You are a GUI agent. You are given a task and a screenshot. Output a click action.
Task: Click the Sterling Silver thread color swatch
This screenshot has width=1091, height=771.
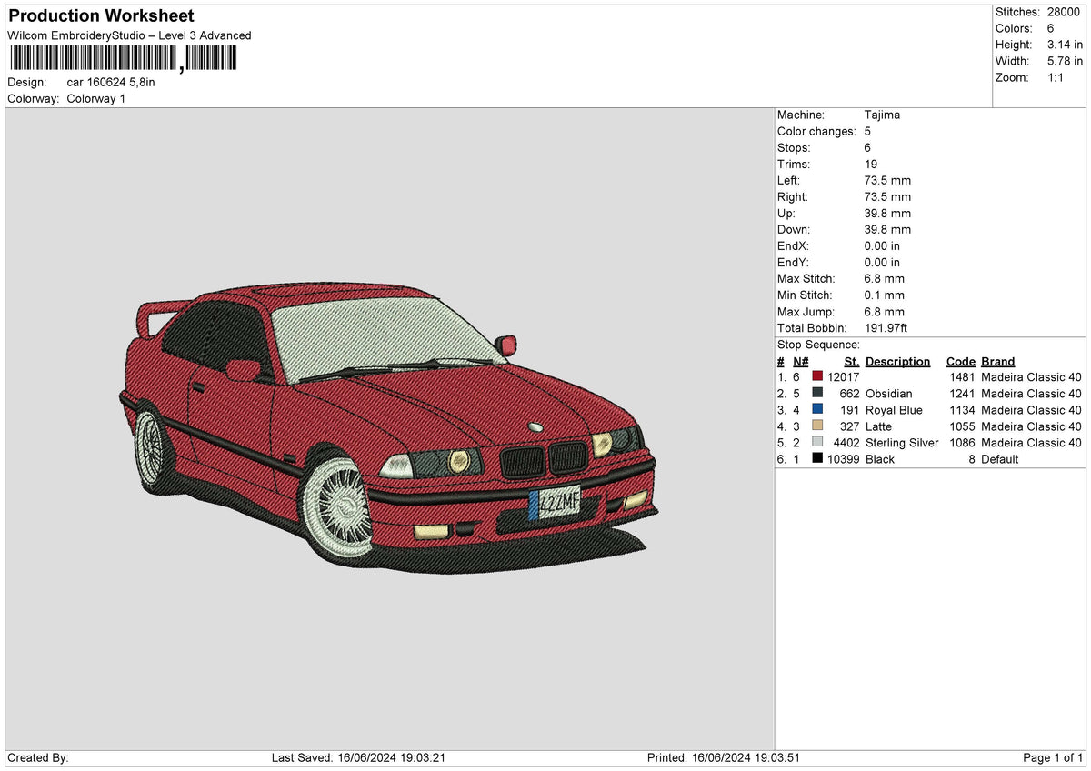817,443
